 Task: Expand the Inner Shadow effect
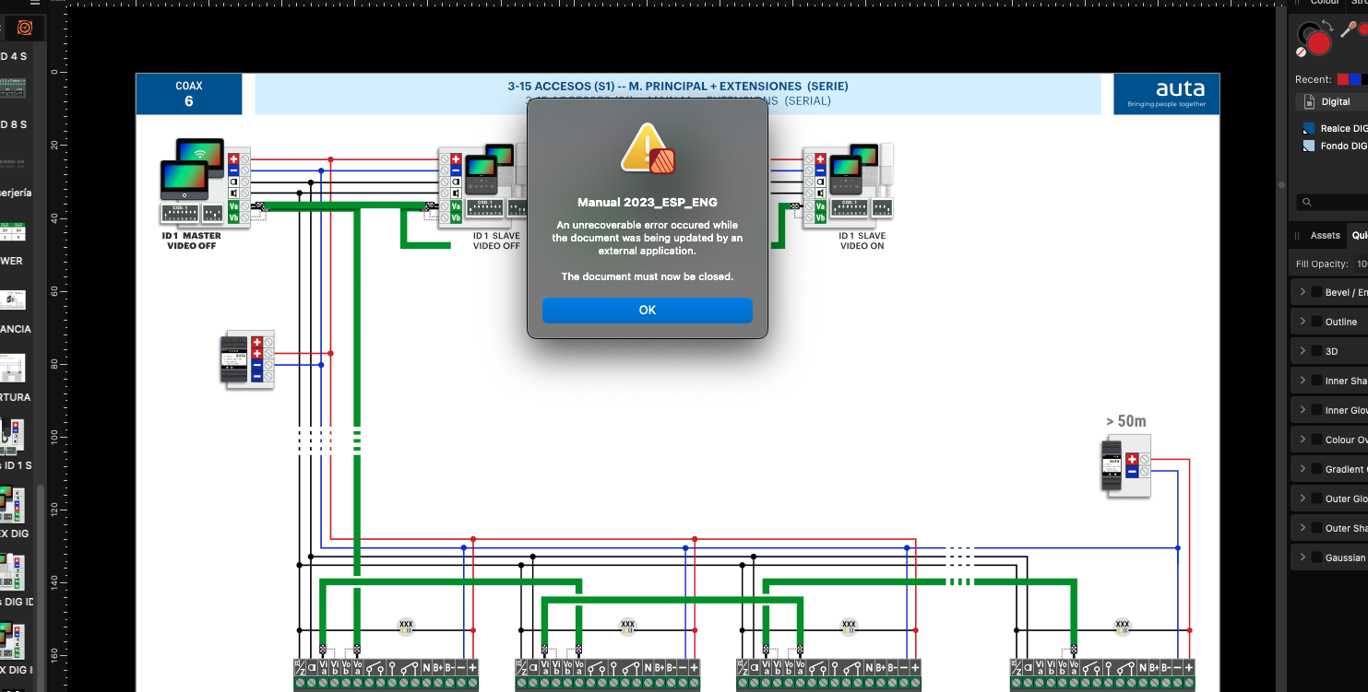pyautogui.click(x=1303, y=381)
